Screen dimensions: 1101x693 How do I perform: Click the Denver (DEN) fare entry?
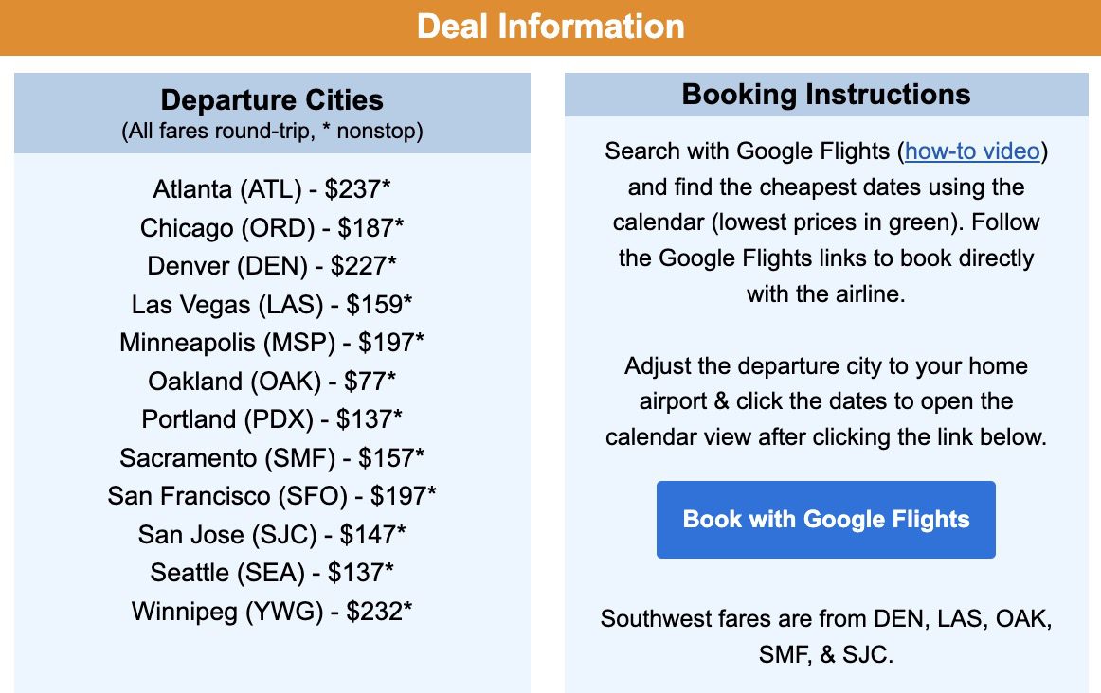pyautogui.click(x=271, y=266)
